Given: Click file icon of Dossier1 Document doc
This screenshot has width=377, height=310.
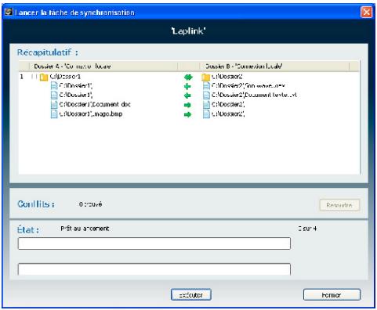Looking at the screenshot, I should 54,105.
